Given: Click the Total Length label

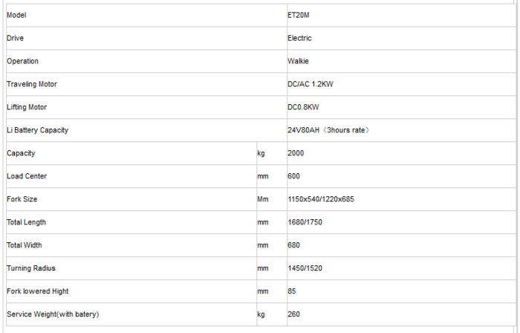Looking at the screenshot, I should coord(26,222).
